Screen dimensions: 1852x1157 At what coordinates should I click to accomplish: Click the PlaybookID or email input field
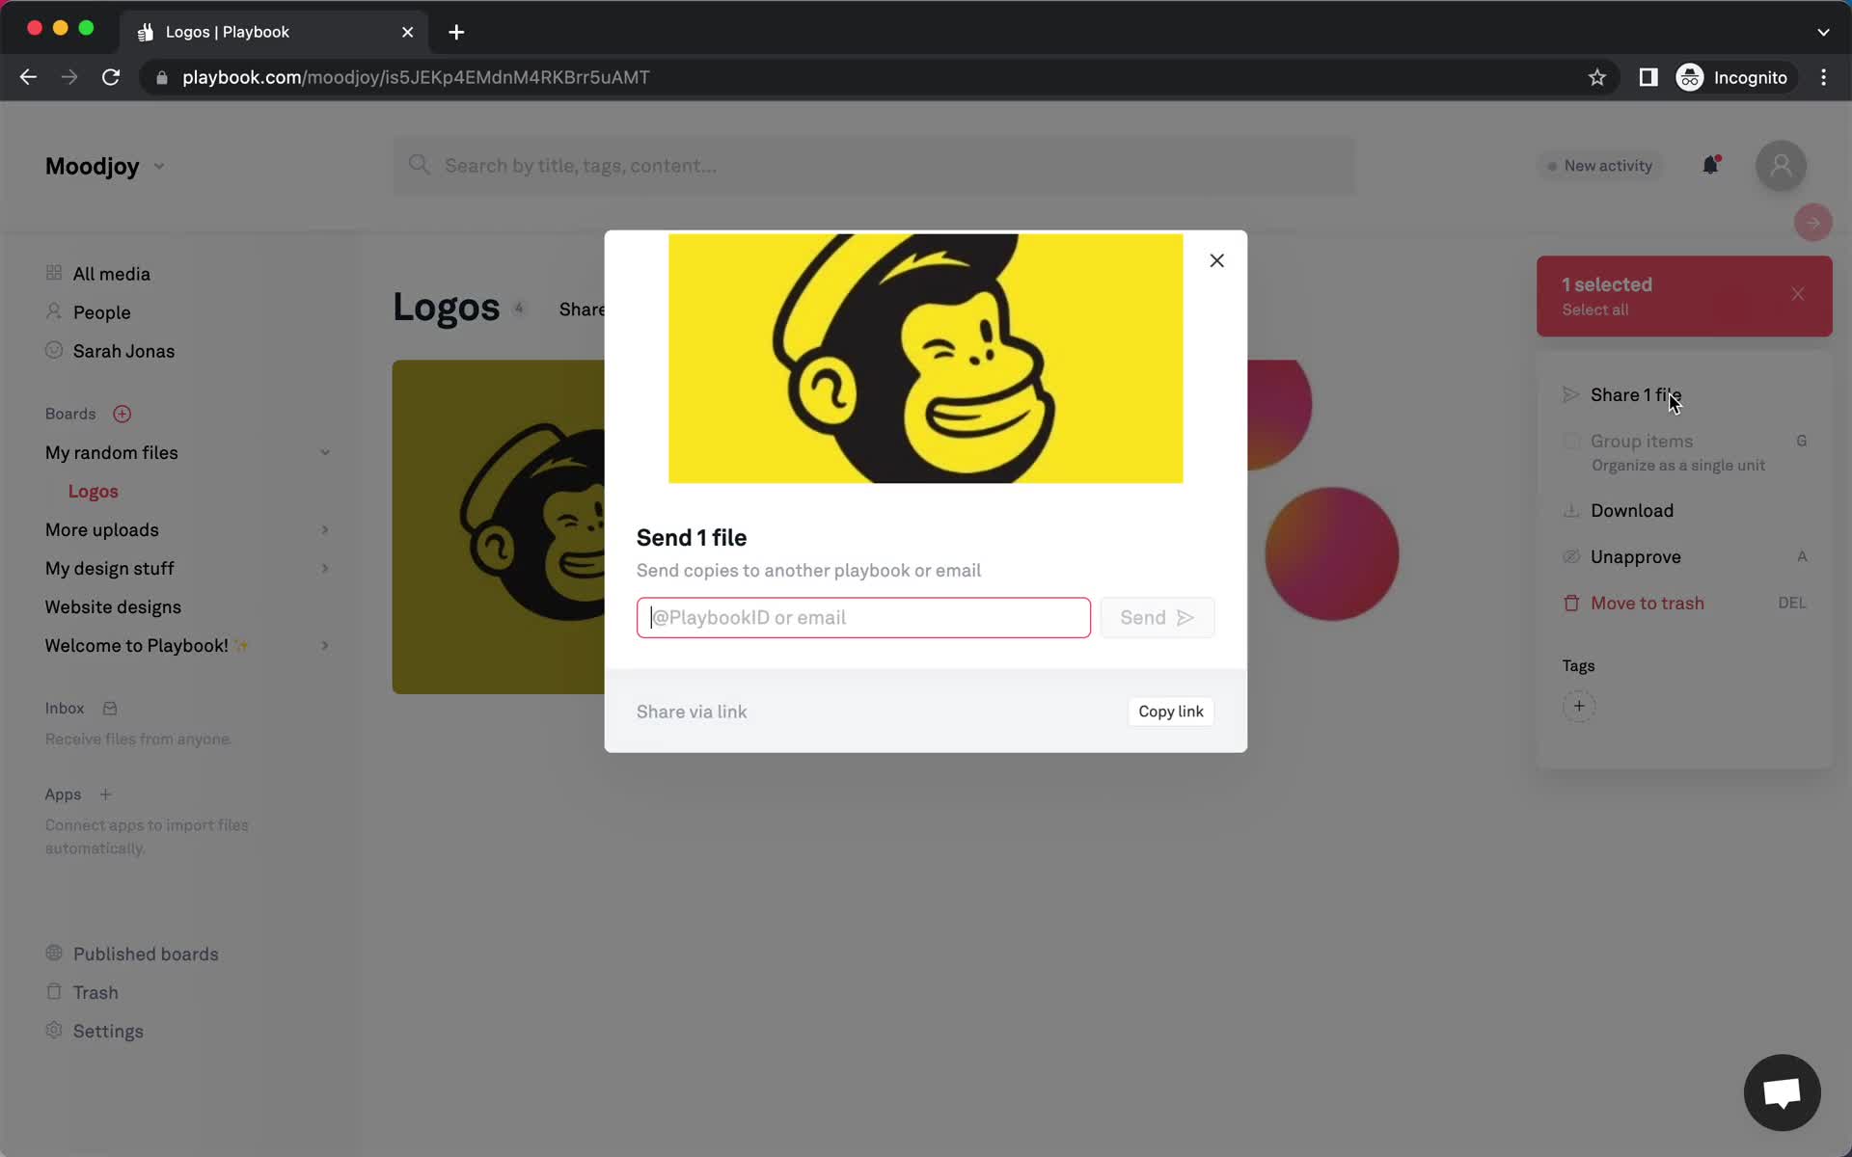tap(863, 617)
